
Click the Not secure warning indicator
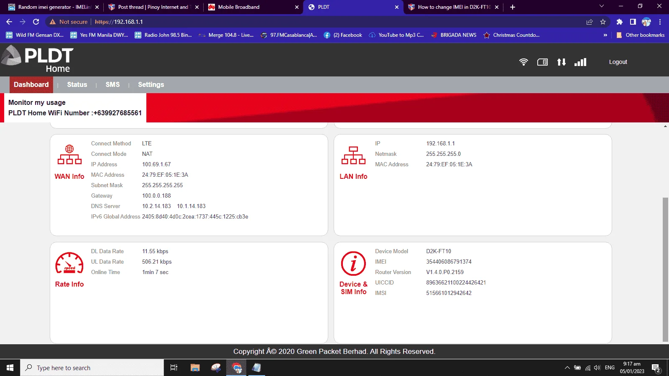69,22
